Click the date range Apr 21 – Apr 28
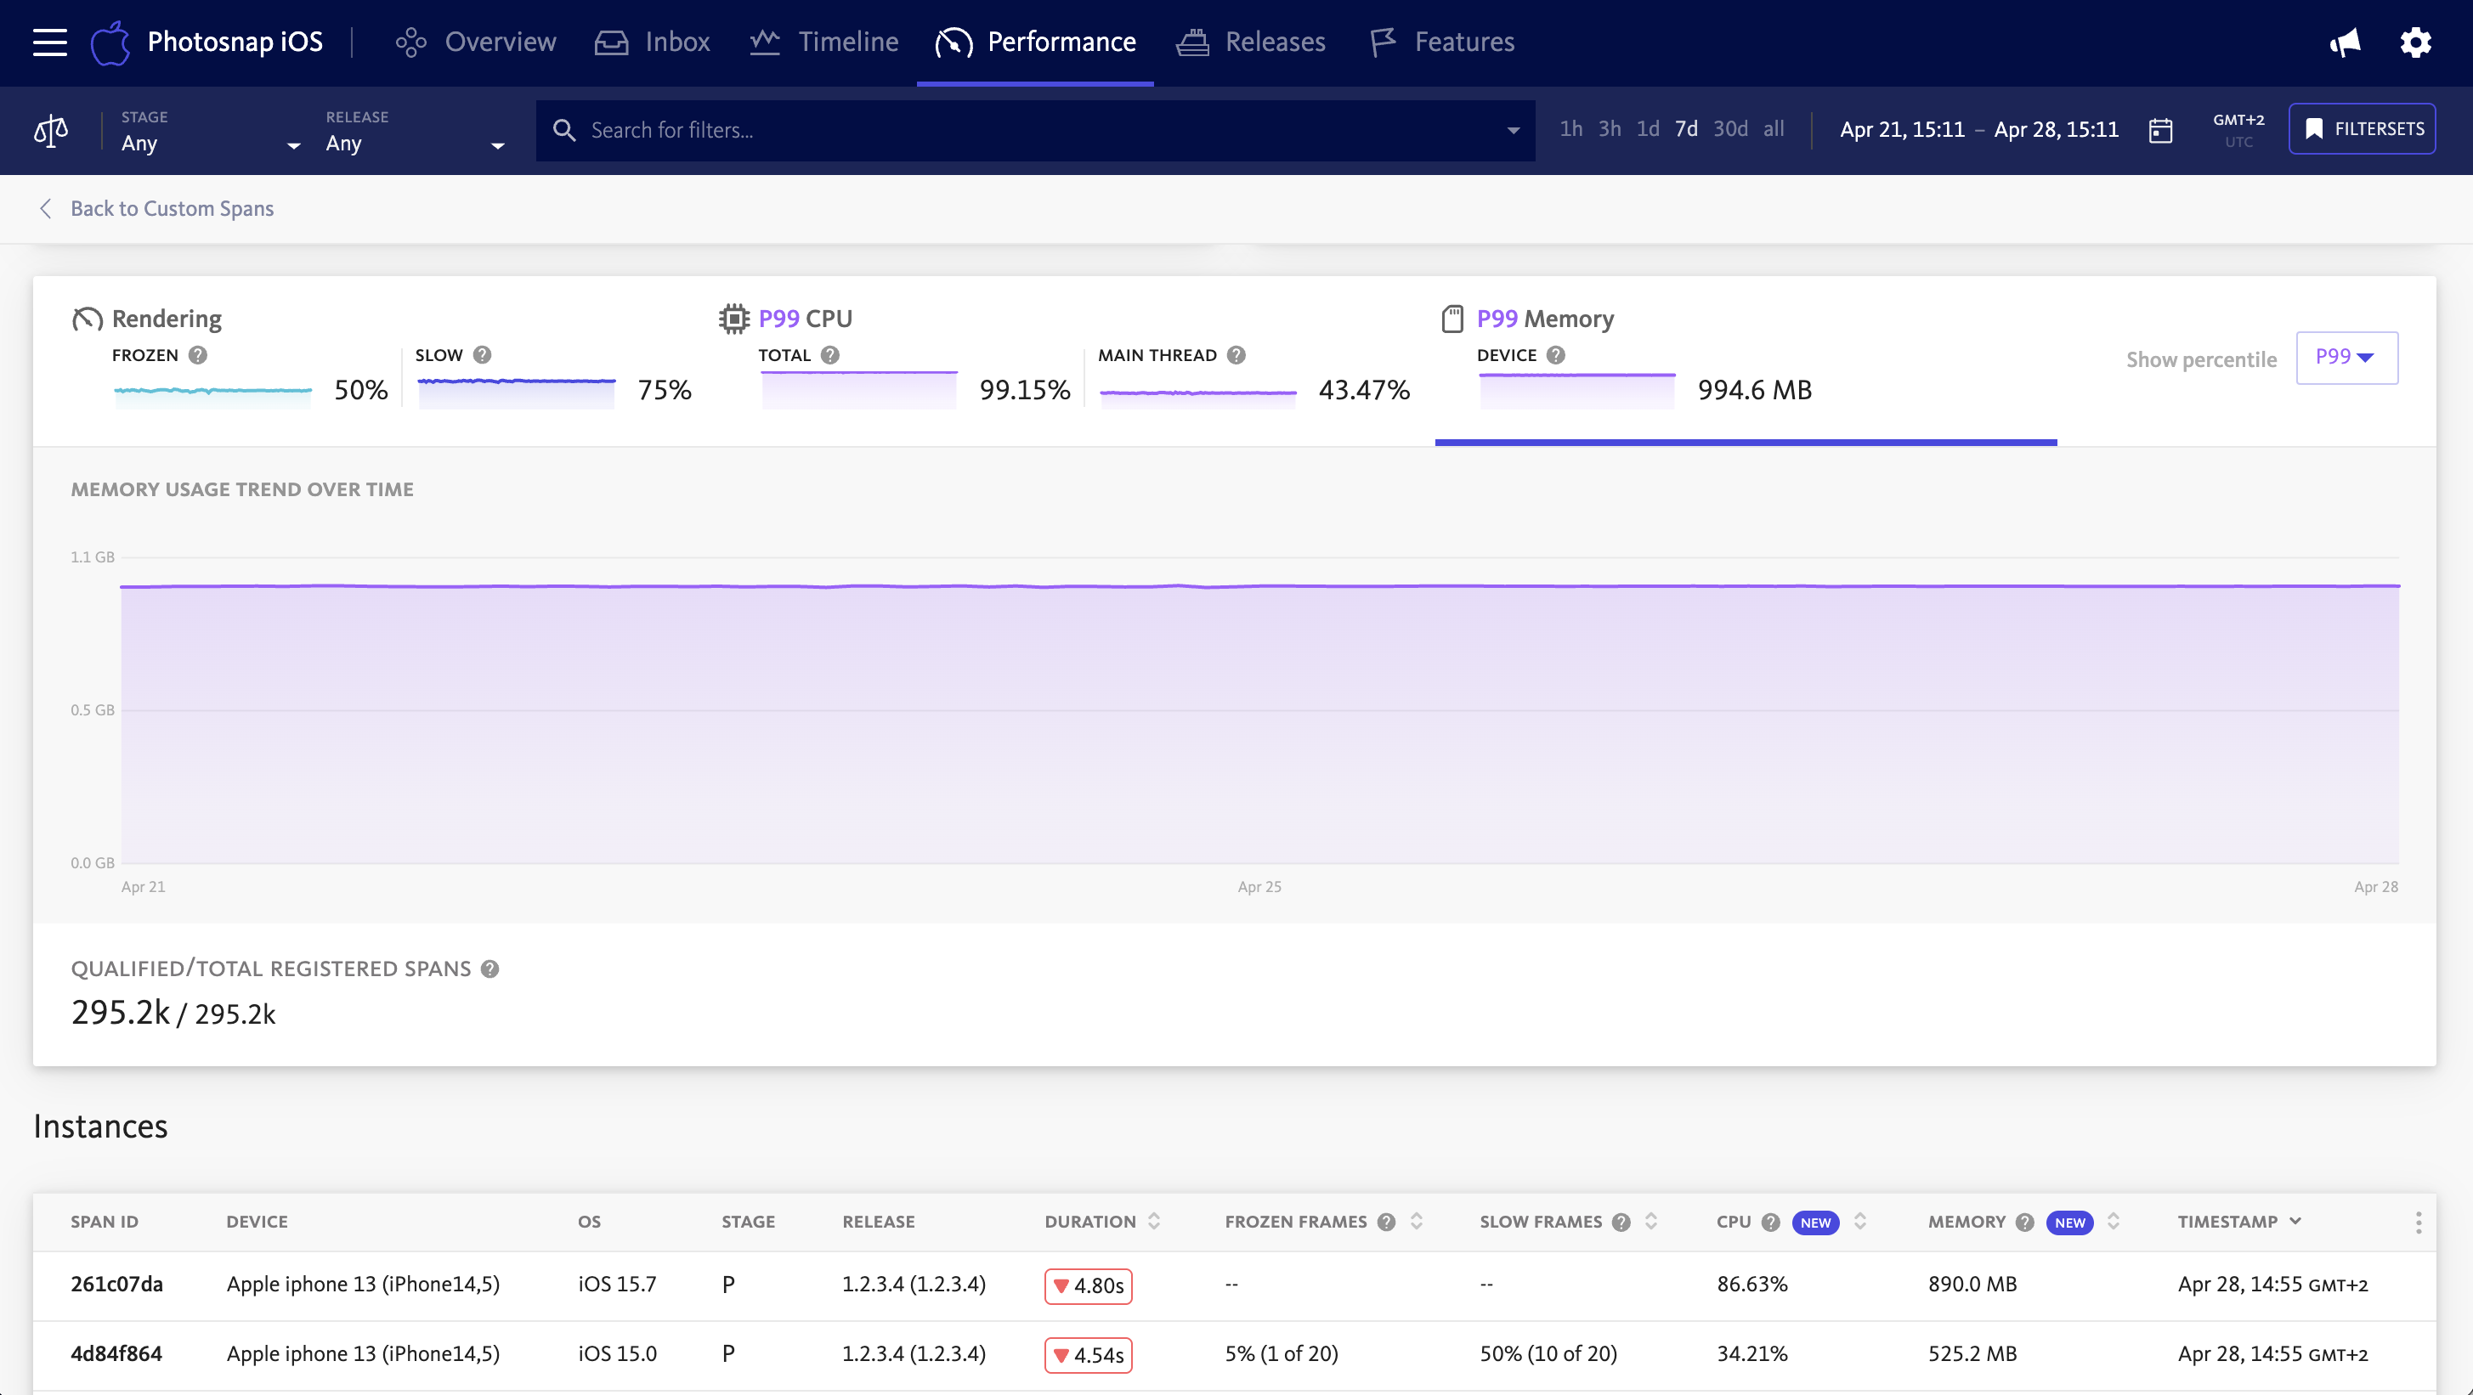The height and width of the screenshot is (1395, 2473). pos(1978,129)
